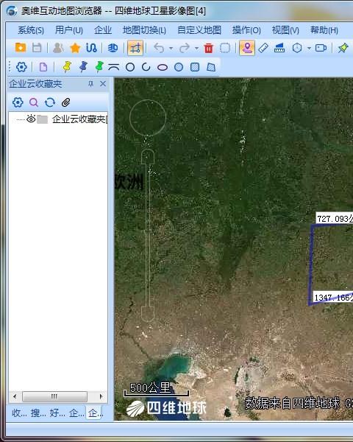This screenshot has width=353, height=442.
Task: Open the 自定义地图 menu
Action: pos(199,30)
